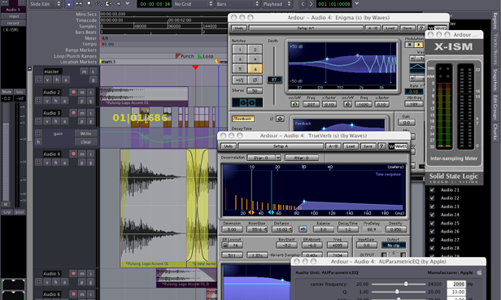The width and height of the screenshot is (501, 300).
Task: Click the Enigma phase invert Ø button
Action: pos(255,80)
